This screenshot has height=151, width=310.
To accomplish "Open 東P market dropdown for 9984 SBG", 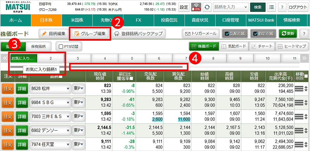I will [x=79, y=102].
